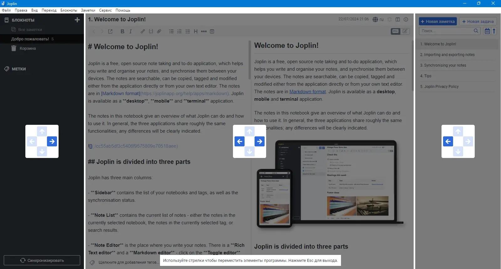This screenshot has height=269, width=501.
Task: Click the '22/07/2024 21:06' note date
Action: [354, 19]
